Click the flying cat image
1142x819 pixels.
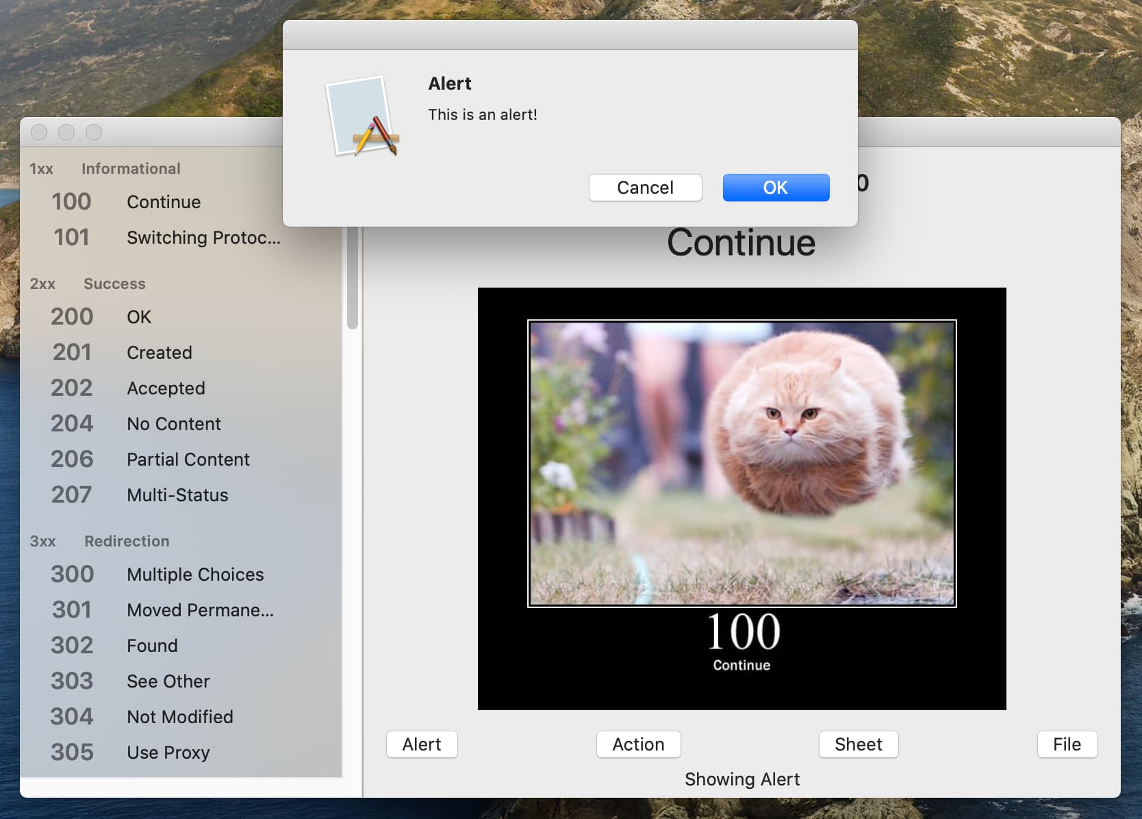pos(741,464)
